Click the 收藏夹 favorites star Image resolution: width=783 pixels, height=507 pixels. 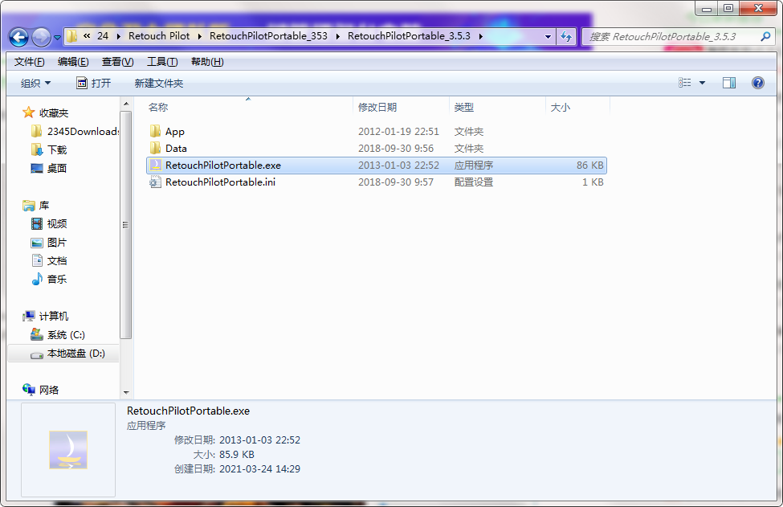[28, 112]
